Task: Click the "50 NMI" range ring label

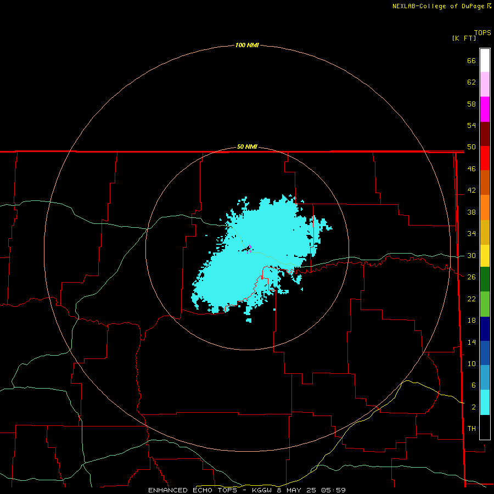Action: tap(247, 147)
